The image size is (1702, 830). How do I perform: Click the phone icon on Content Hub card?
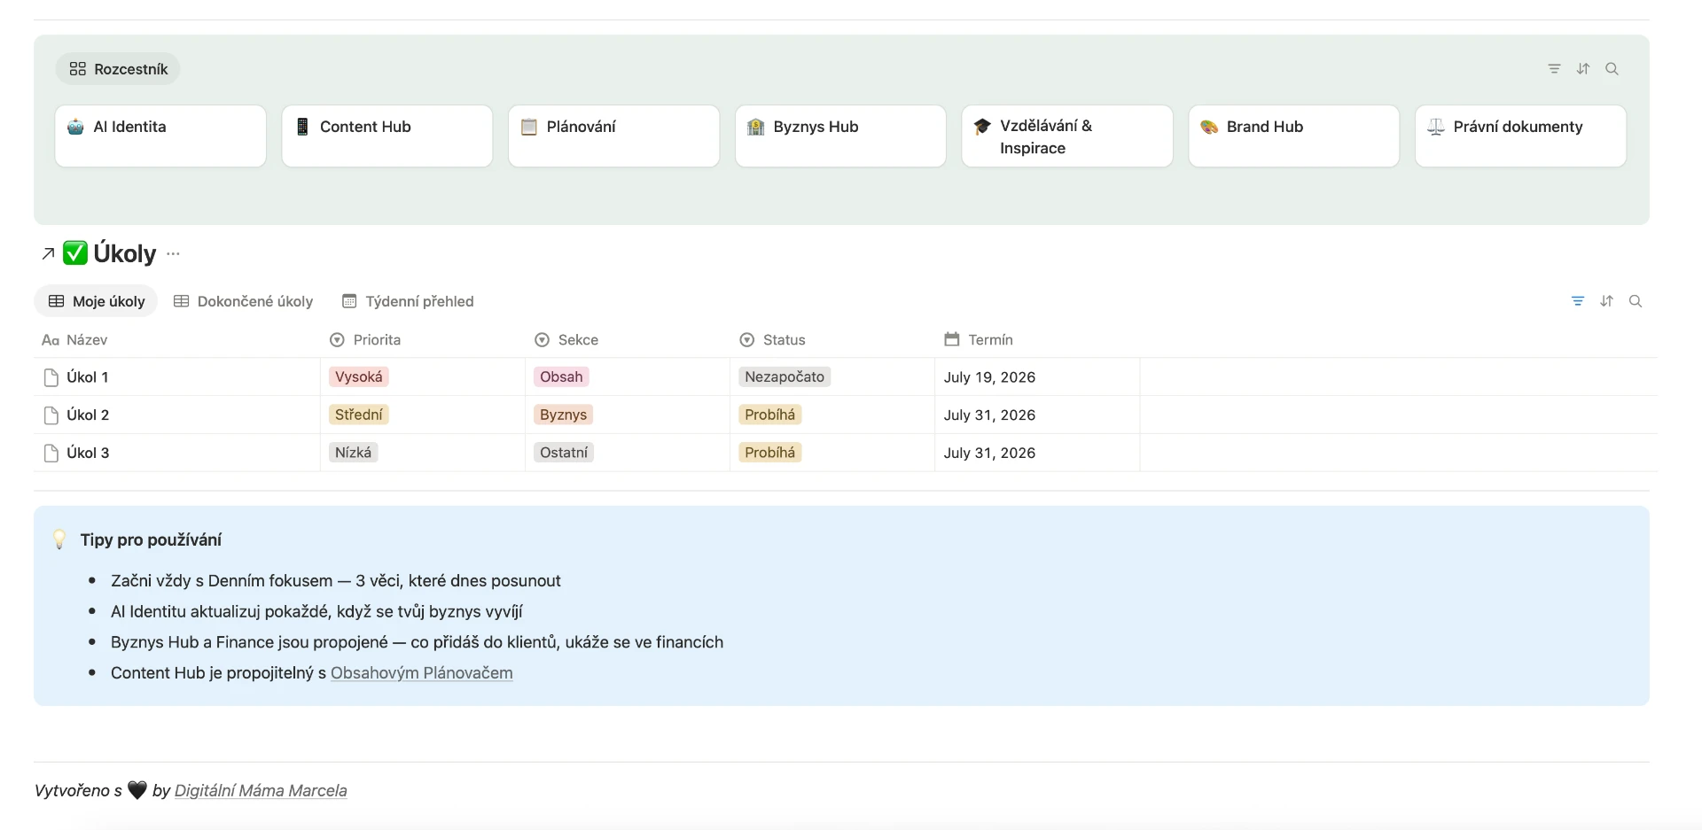302,127
